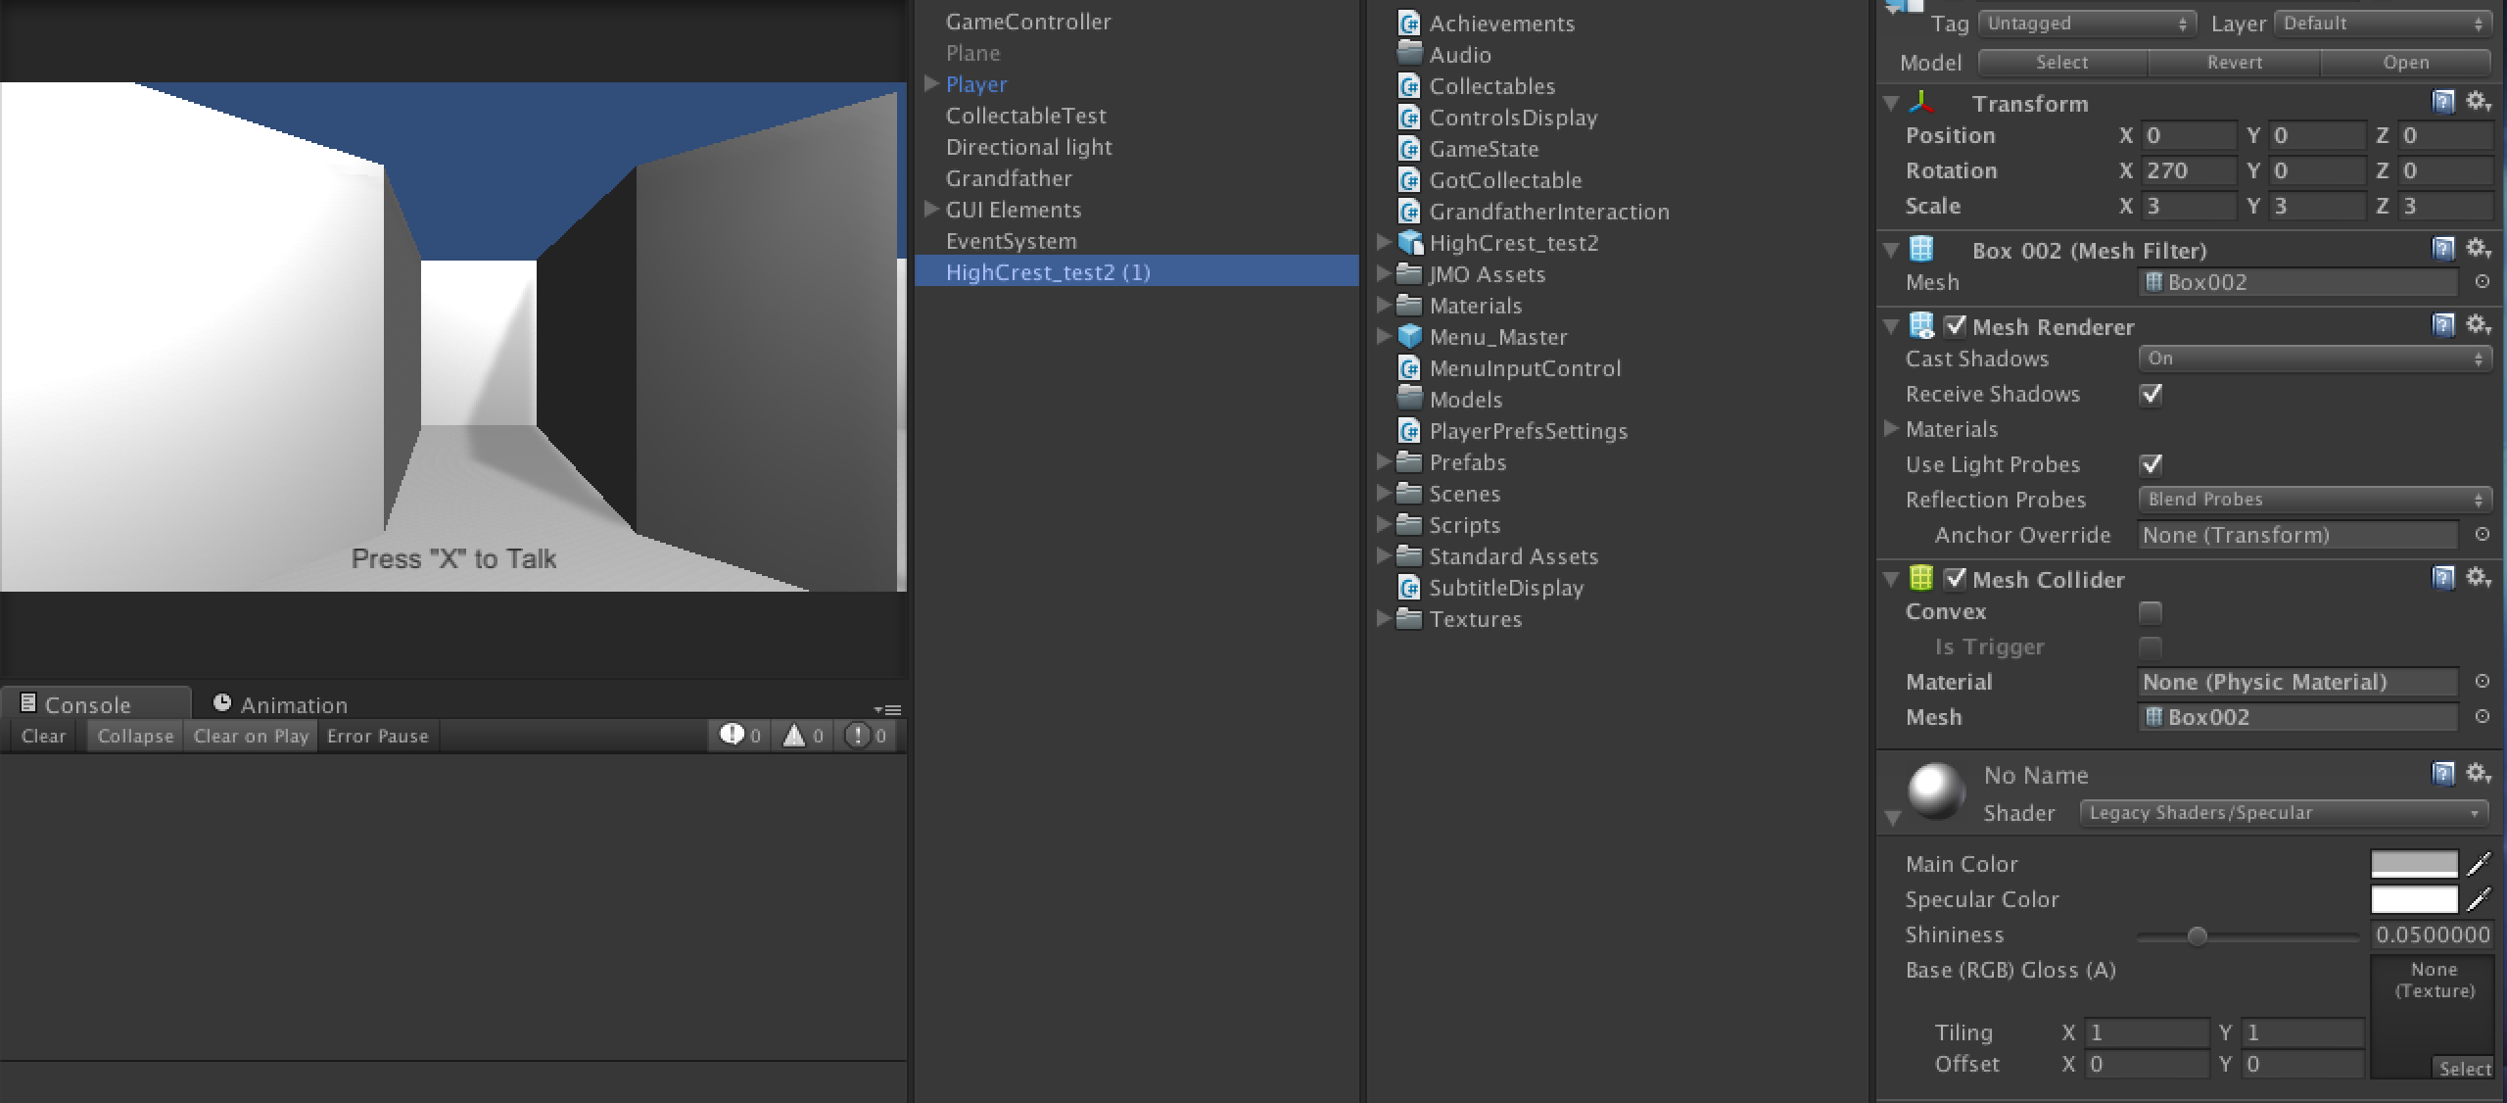Expand the Materials section
Image resolution: width=2507 pixels, height=1103 pixels.
pos(1891,429)
